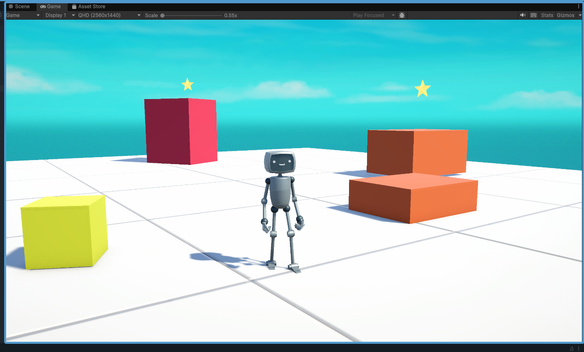Viewport: 584px width, 352px height.
Task: Open the QHD (2560x1440) resolution dropdown
Action: click(x=109, y=15)
